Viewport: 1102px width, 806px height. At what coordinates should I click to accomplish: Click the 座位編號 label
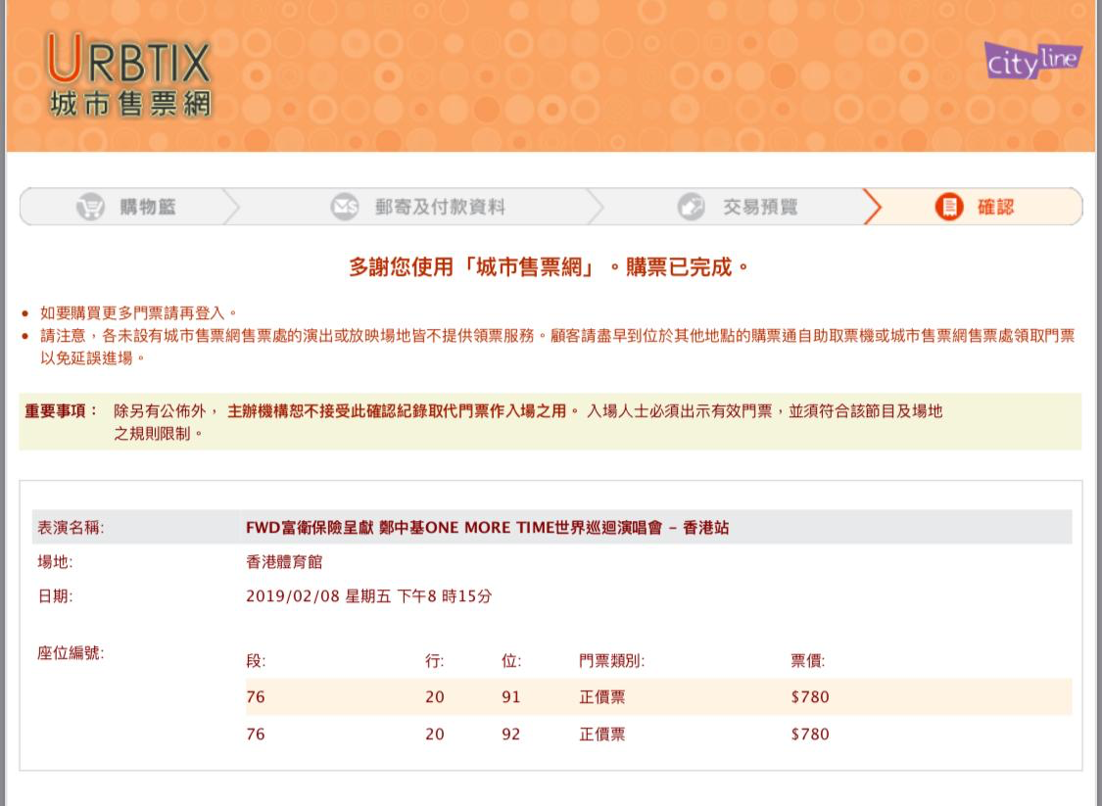pos(71,653)
